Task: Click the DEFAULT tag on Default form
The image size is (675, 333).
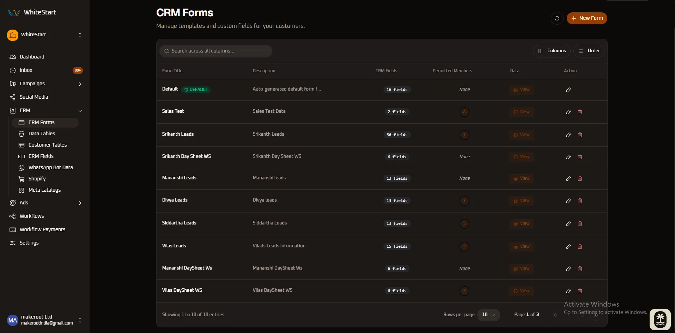Action: pyautogui.click(x=196, y=90)
